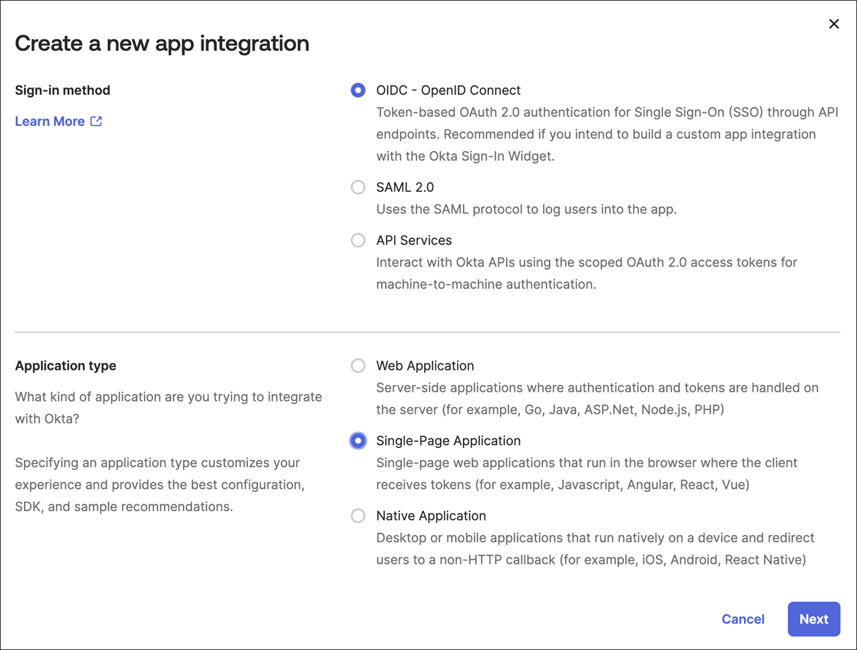Choose the SAML 2.0 radio button
The width and height of the screenshot is (857, 650).
coord(358,188)
